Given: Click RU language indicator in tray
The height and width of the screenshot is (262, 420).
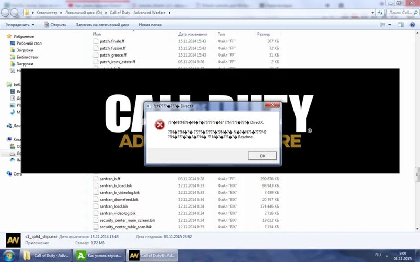Looking at the screenshot, I should pyautogui.click(x=378, y=255).
